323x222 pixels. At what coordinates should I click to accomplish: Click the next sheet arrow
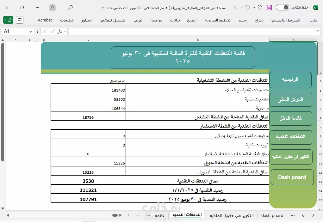(x=313, y=215)
